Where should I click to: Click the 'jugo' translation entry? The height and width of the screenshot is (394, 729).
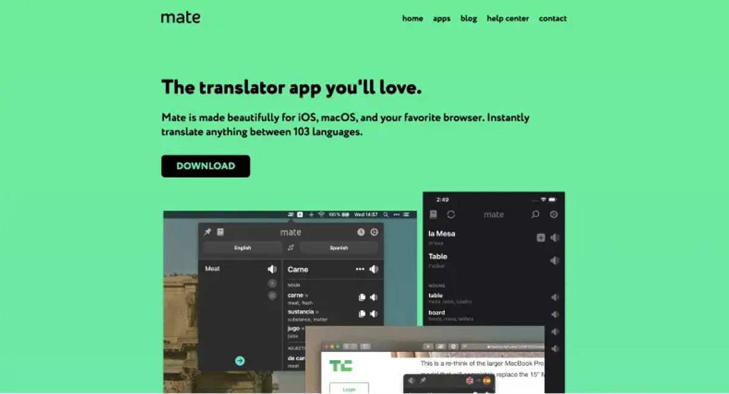click(294, 328)
